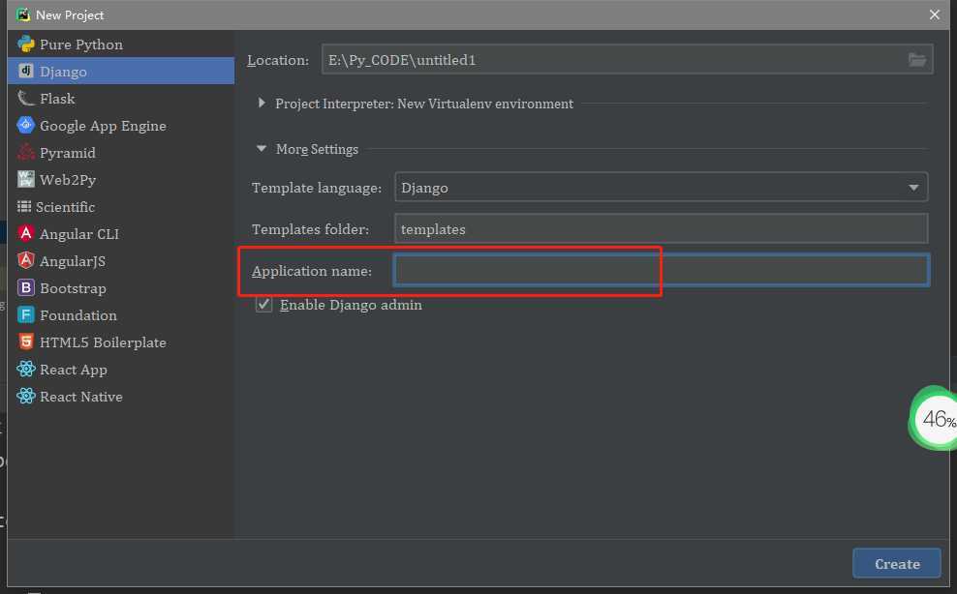This screenshot has width=957, height=594.
Task: Select Foundation project type
Action: [x=78, y=315]
